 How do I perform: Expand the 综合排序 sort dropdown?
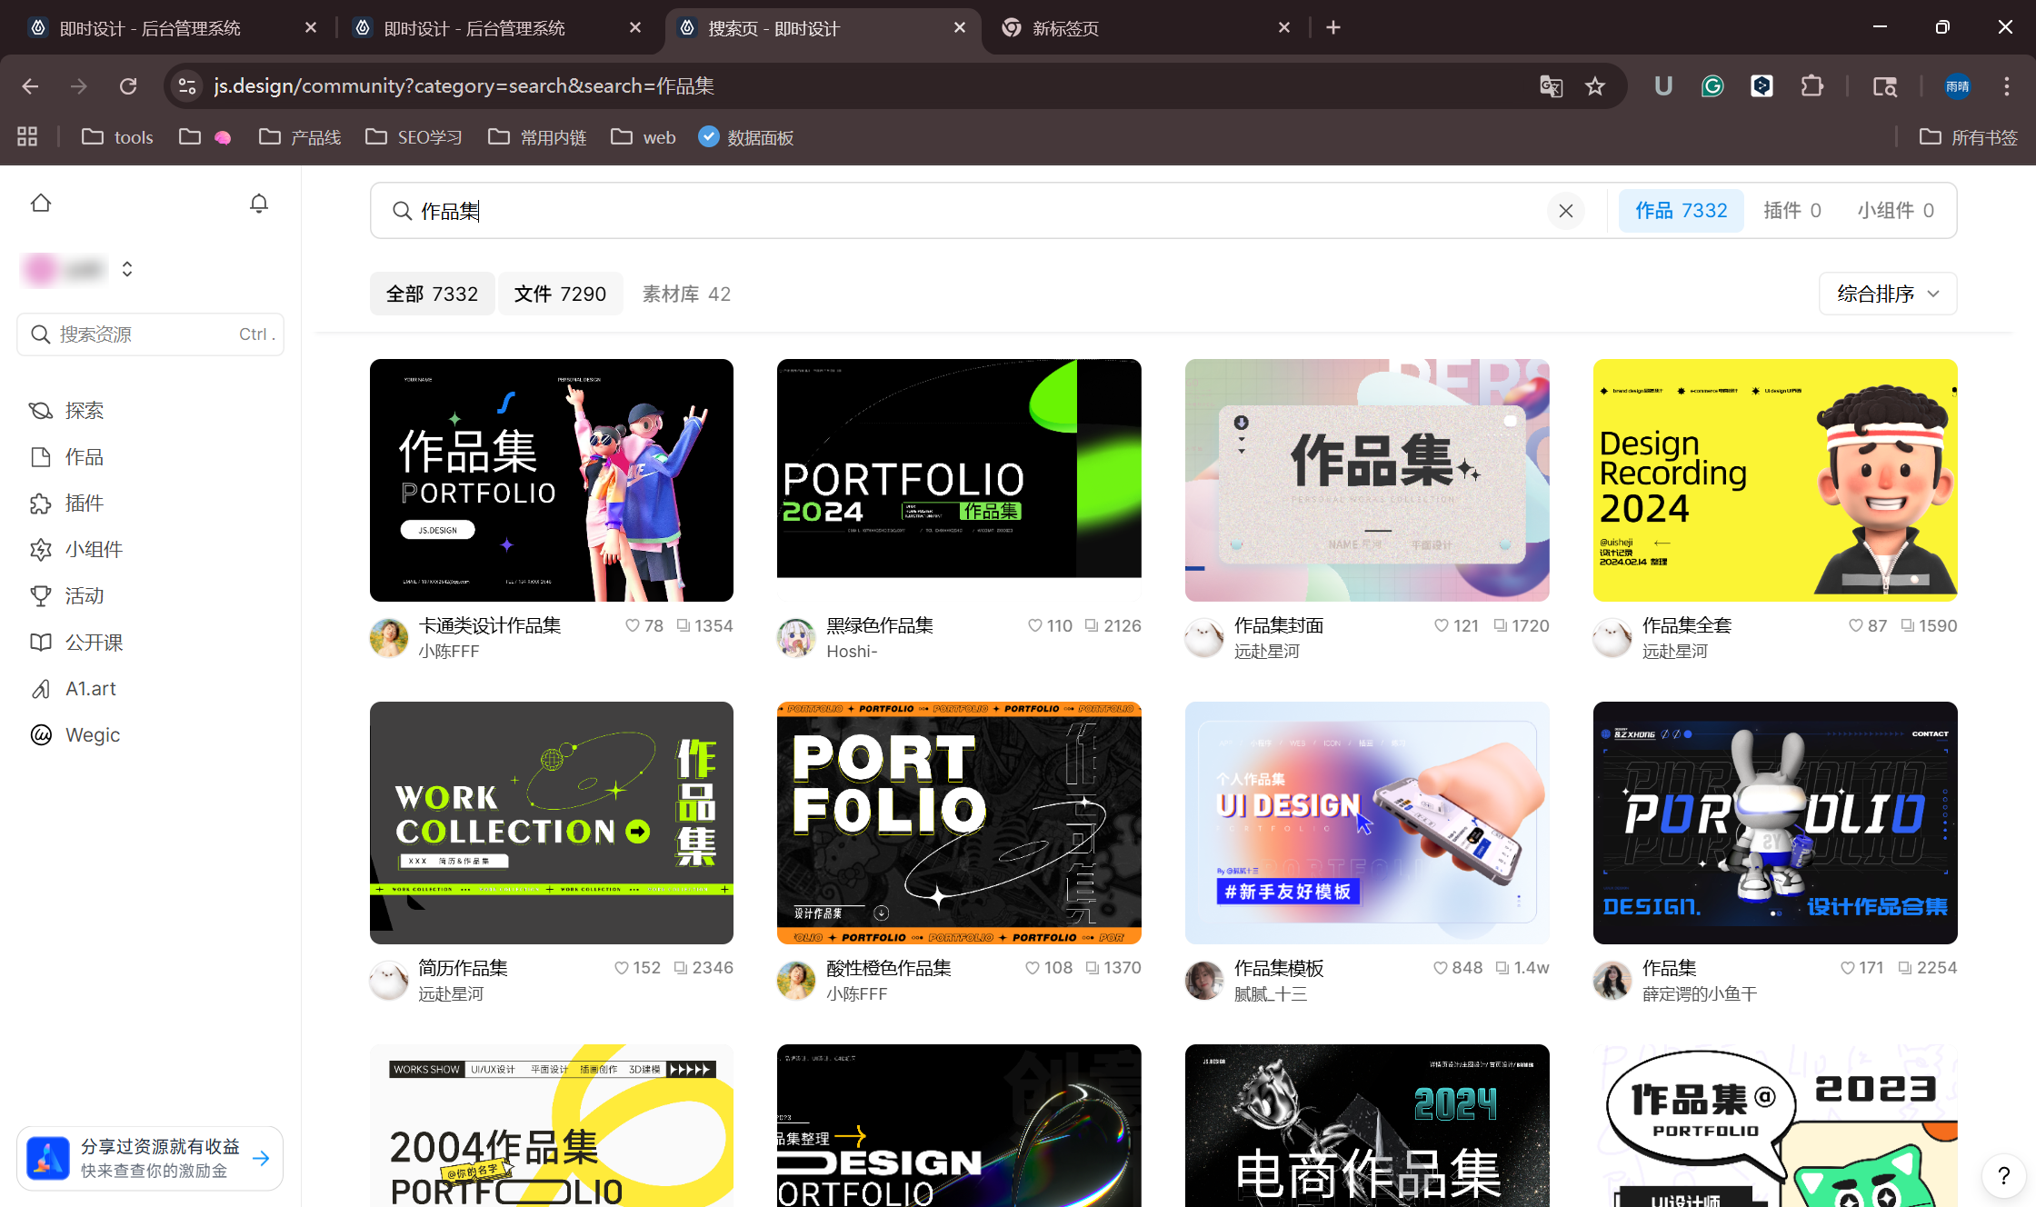(x=1888, y=294)
